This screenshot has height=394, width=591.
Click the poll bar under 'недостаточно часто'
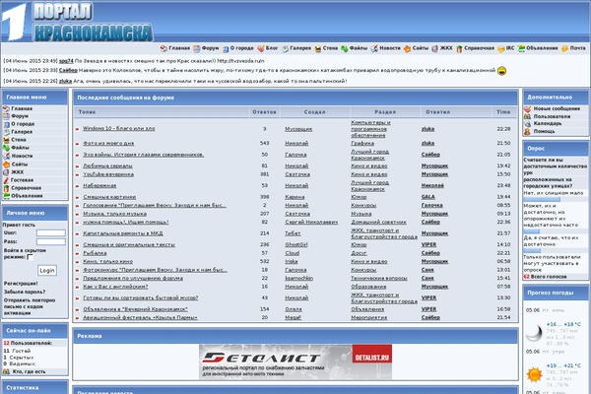(x=532, y=231)
